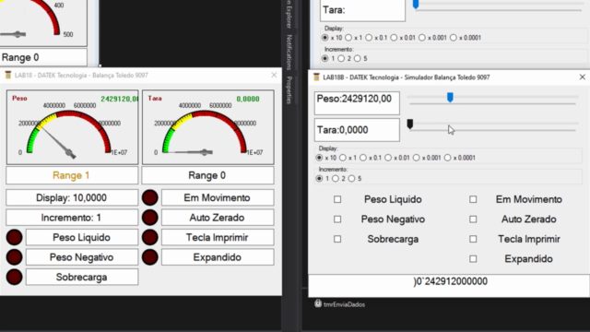The image size is (590, 332).
Task: Click the Em Movimento label in LAB18 window
Action: pos(218,197)
